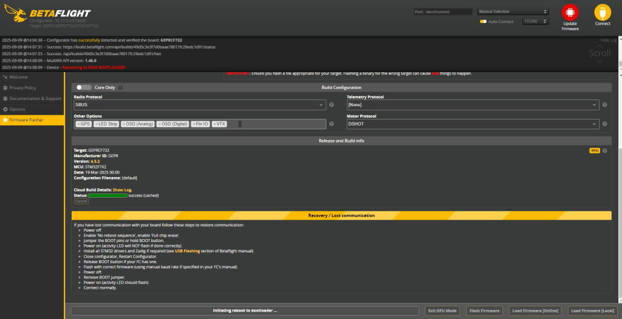
Task: Click the Flash Firmware button
Action: [484, 311]
